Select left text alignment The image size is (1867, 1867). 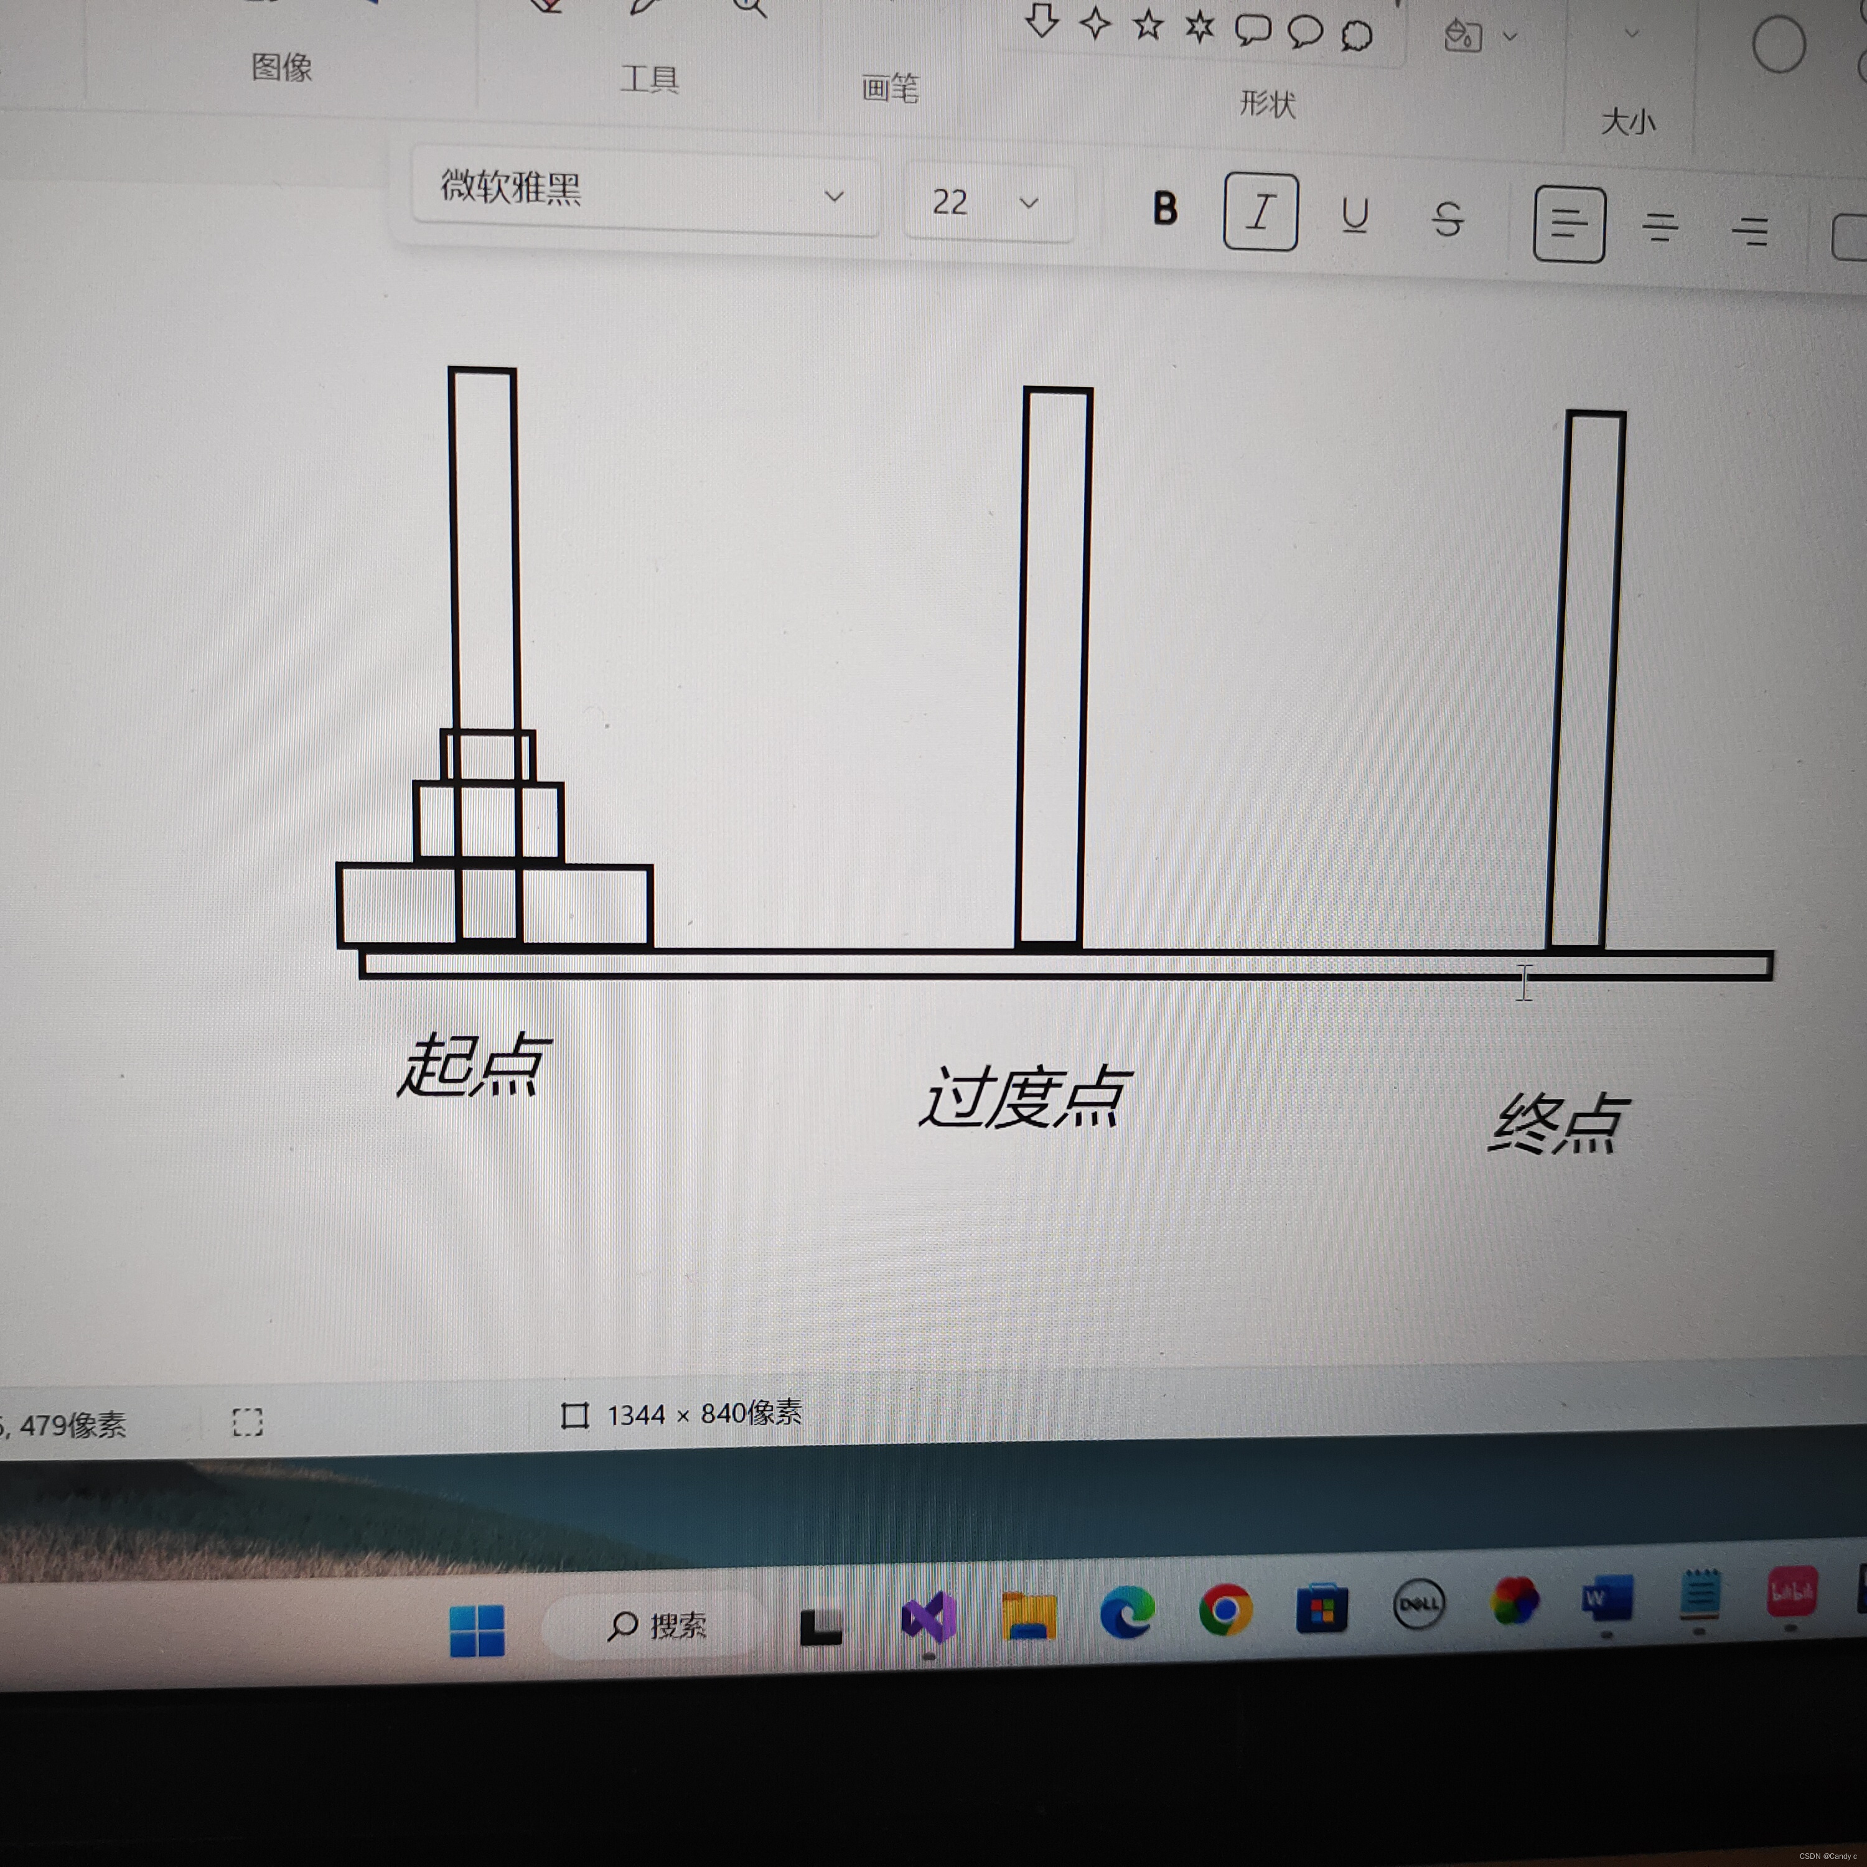[x=1568, y=225]
